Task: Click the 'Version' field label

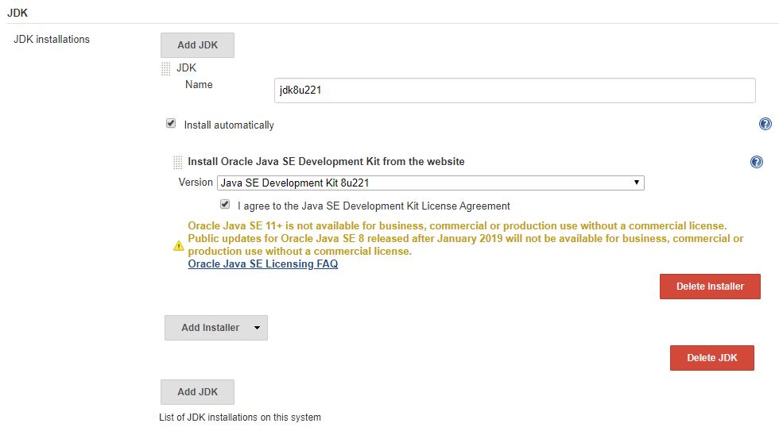Action: tap(196, 182)
